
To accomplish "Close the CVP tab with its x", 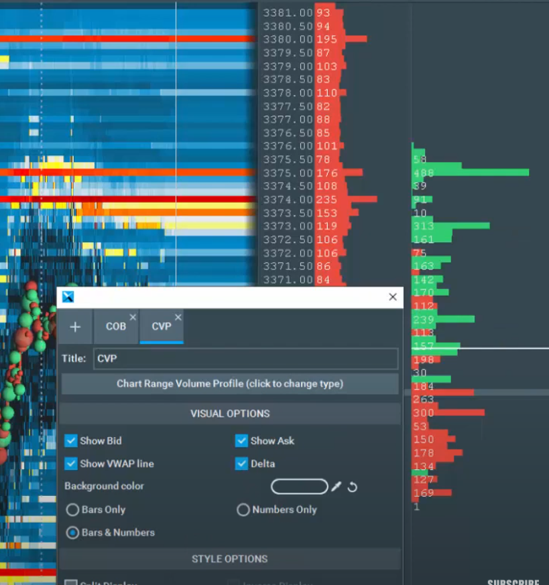I will tap(178, 317).
